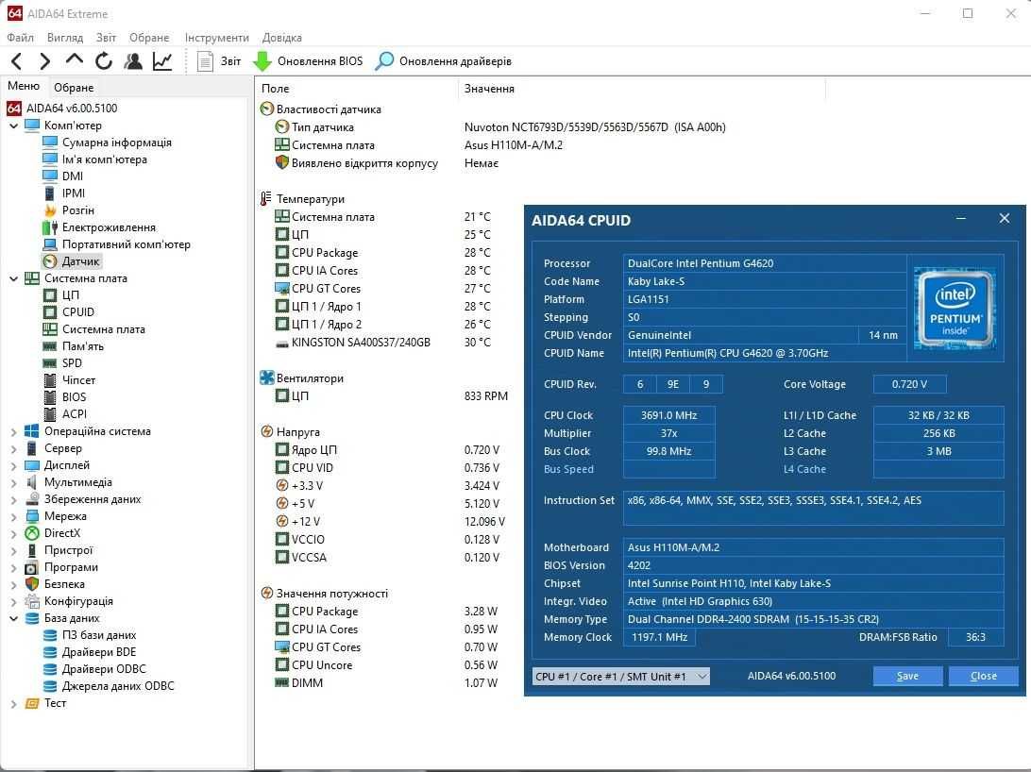Open the Довідка menu
The width and height of the screenshot is (1031, 772).
pos(282,38)
